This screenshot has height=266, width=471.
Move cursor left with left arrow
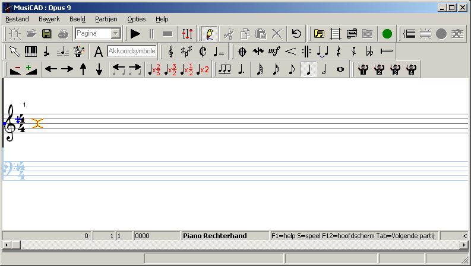pyautogui.click(x=51, y=69)
